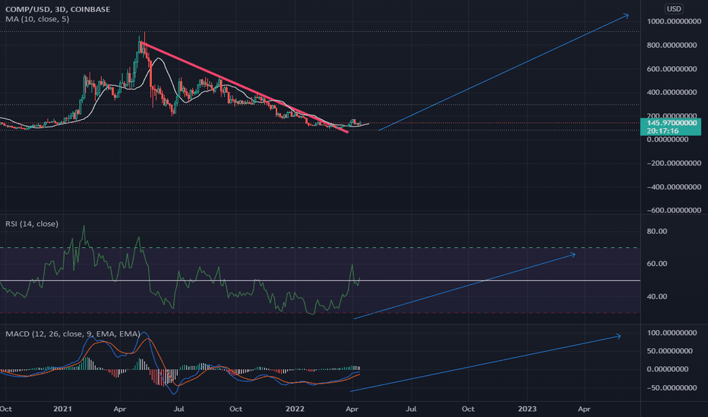Click the 2021 label on time axis
This screenshot has width=708, height=417.
click(x=62, y=409)
